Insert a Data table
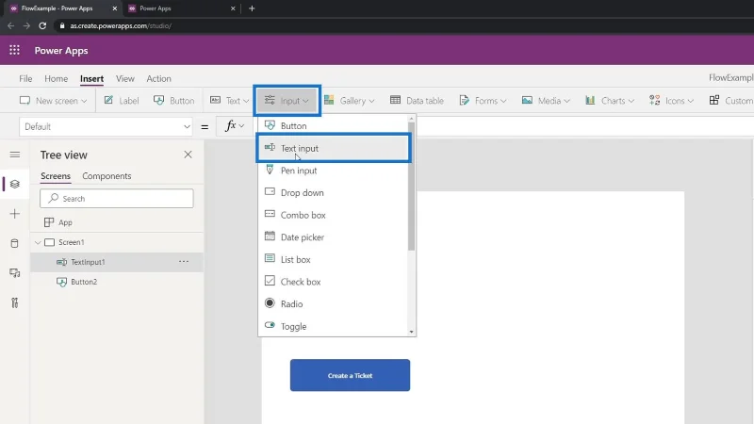 (x=417, y=101)
